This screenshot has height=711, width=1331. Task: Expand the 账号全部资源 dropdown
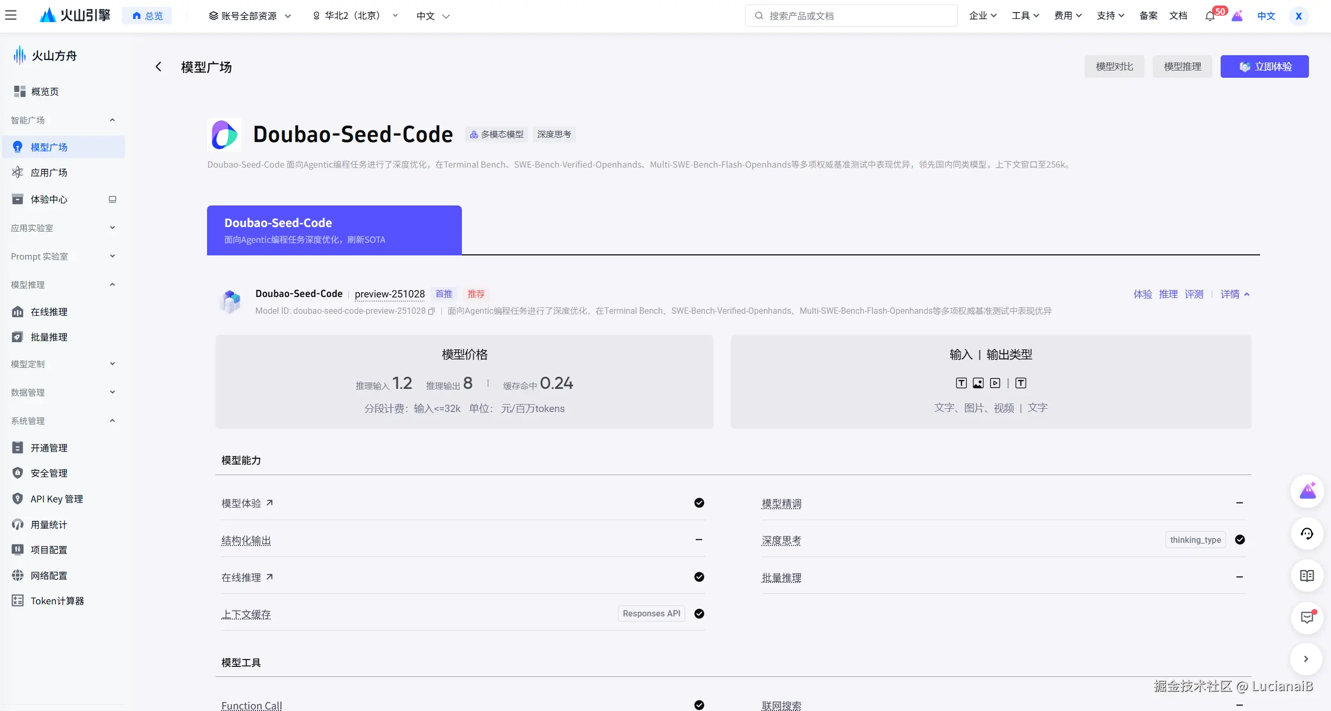coord(250,16)
